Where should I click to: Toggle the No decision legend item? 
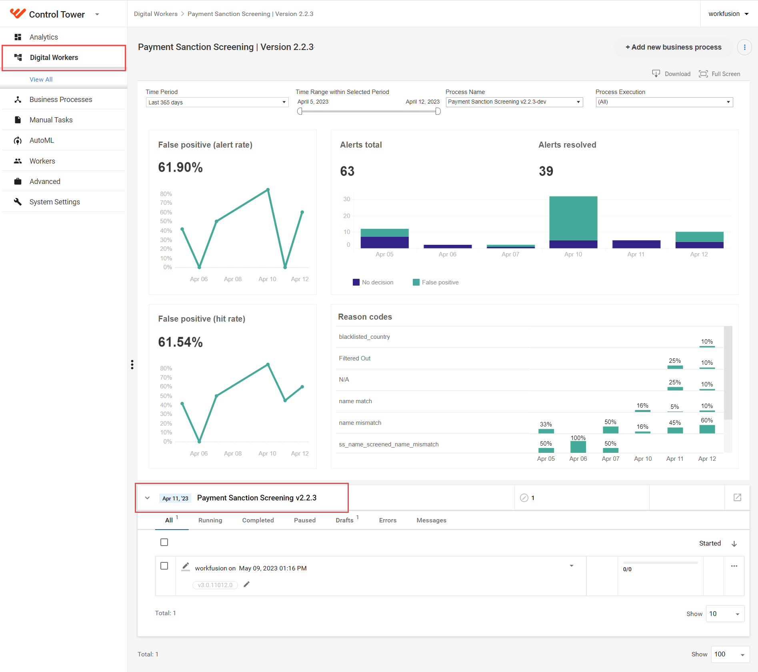click(x=373, y=282)
